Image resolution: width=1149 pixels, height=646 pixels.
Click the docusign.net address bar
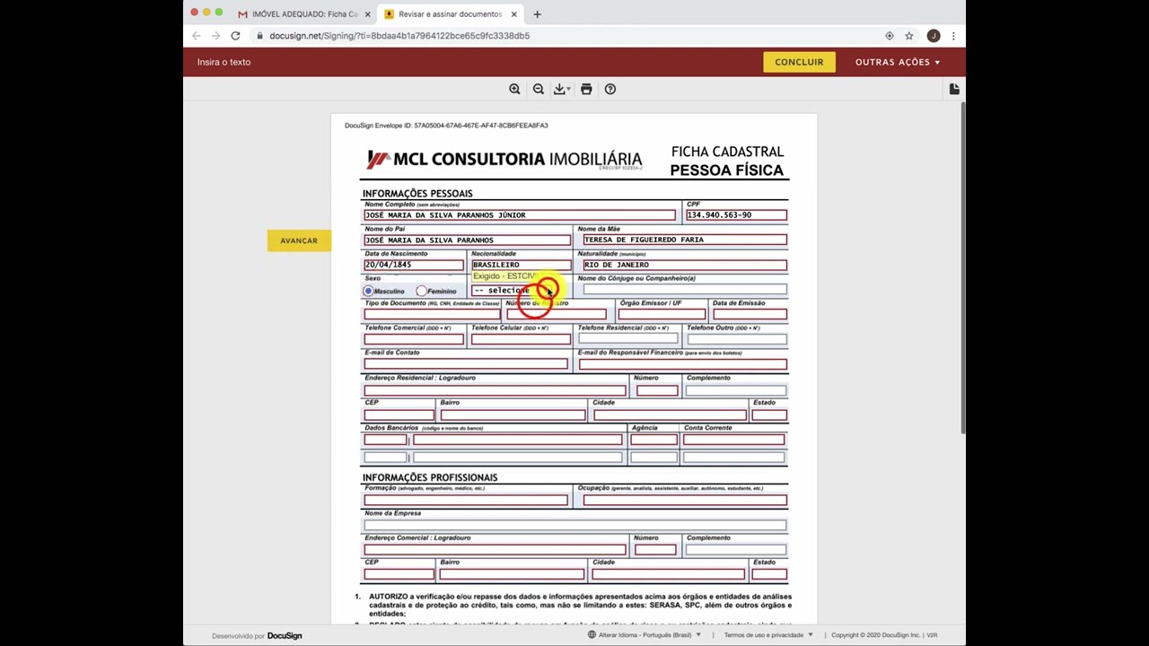click(566, 36)
